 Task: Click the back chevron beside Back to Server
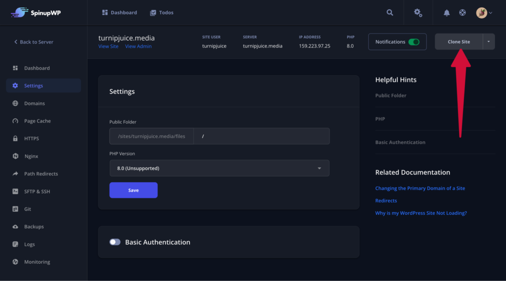15,42
